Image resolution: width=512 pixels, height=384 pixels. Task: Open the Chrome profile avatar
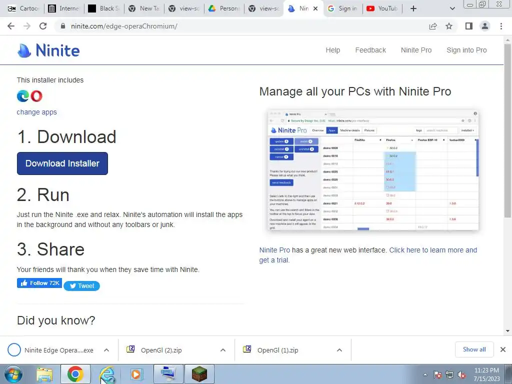pyautogui.click(x=485, y=26)
